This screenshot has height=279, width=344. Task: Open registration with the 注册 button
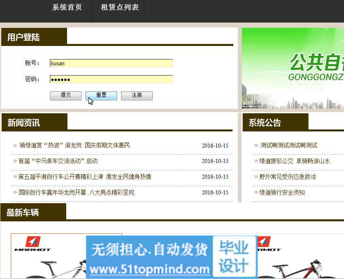click(x=137, y=96)
